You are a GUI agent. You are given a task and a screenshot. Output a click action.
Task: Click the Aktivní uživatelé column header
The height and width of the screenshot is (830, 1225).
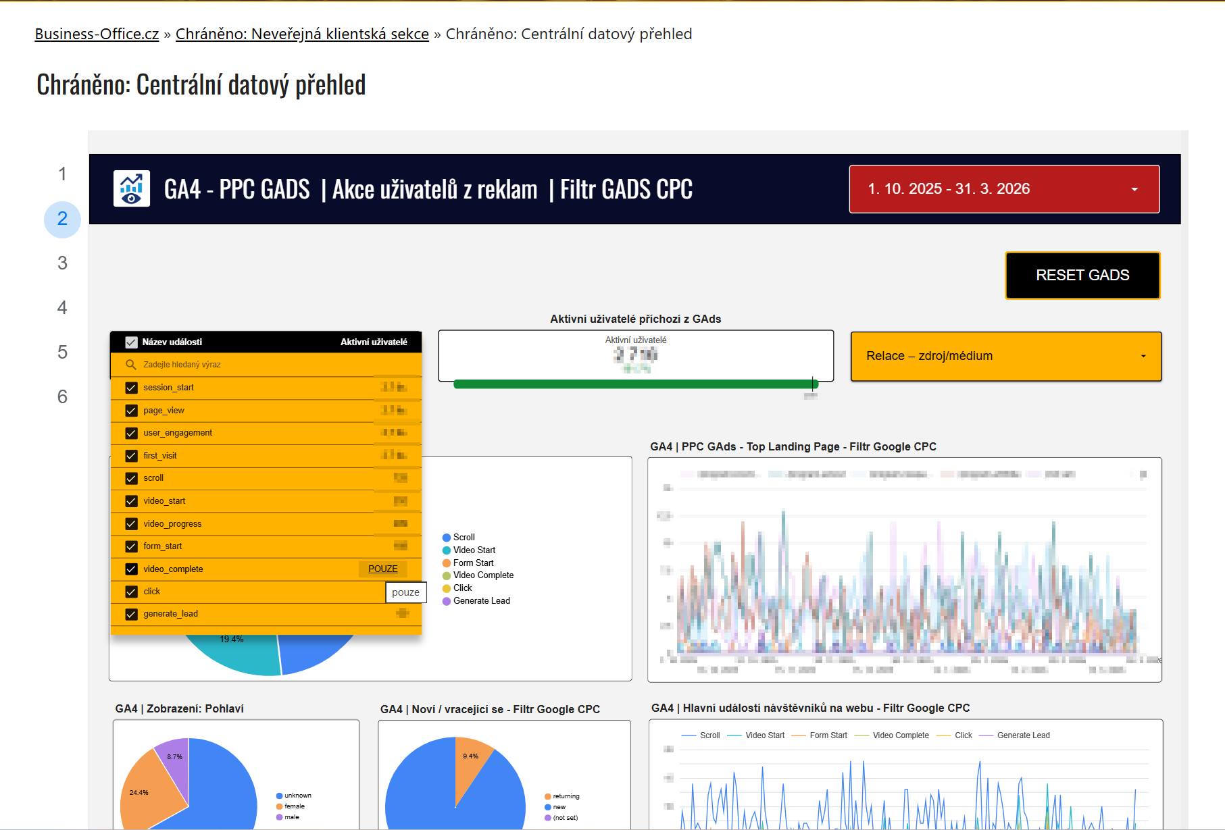(x=373, y=342)
